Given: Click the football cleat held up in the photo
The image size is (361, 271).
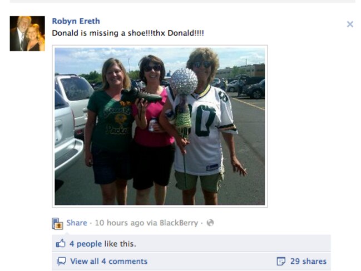Looking at the screenshot, I should coord(141,96).
